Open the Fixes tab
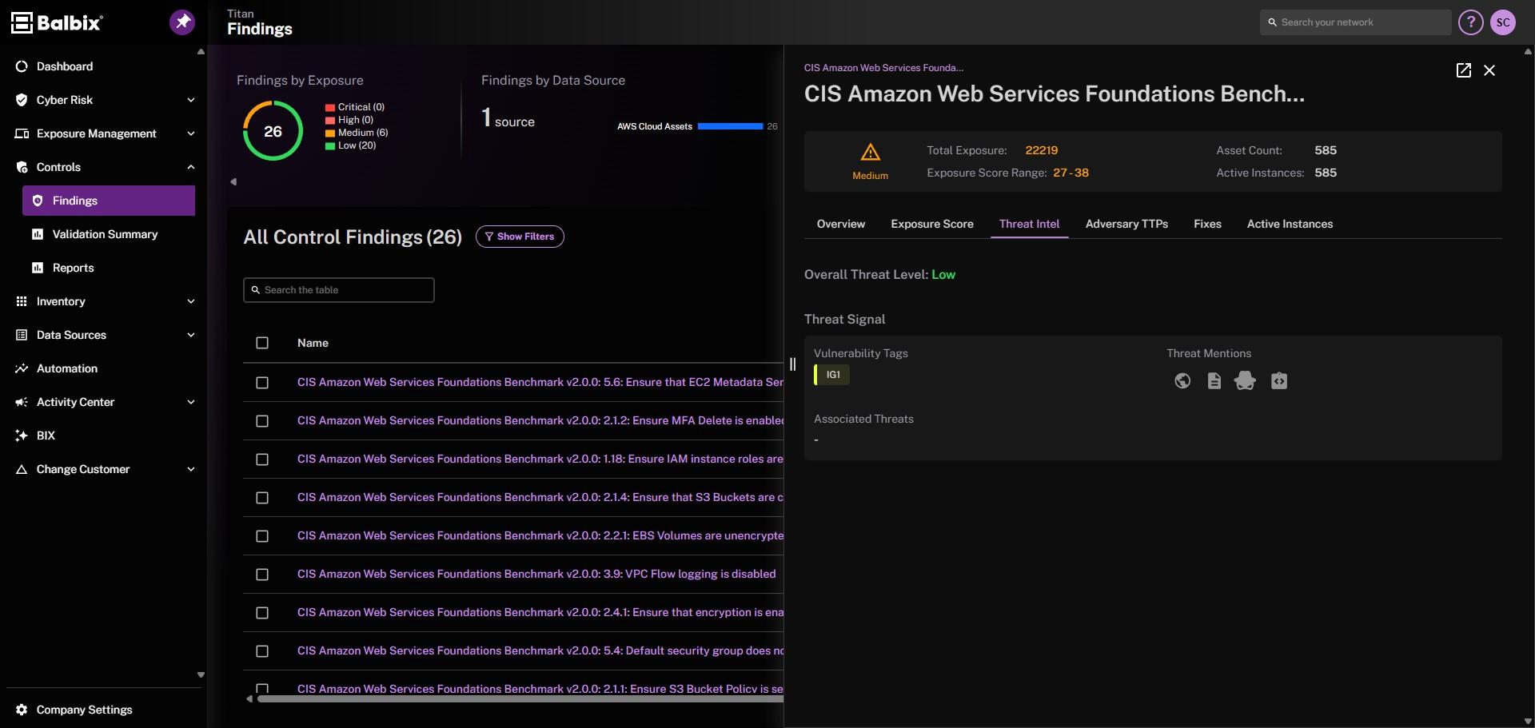The image size is (1535, 728). click(1207, 224)
